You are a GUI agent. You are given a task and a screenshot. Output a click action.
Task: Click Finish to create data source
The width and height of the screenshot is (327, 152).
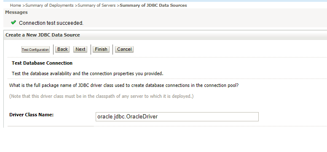pos(101,49)
